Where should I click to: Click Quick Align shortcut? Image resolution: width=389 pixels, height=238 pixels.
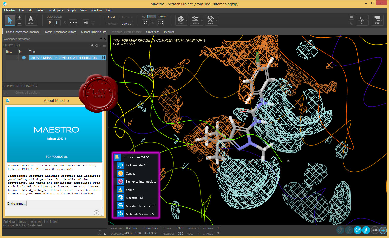(153, 32)
